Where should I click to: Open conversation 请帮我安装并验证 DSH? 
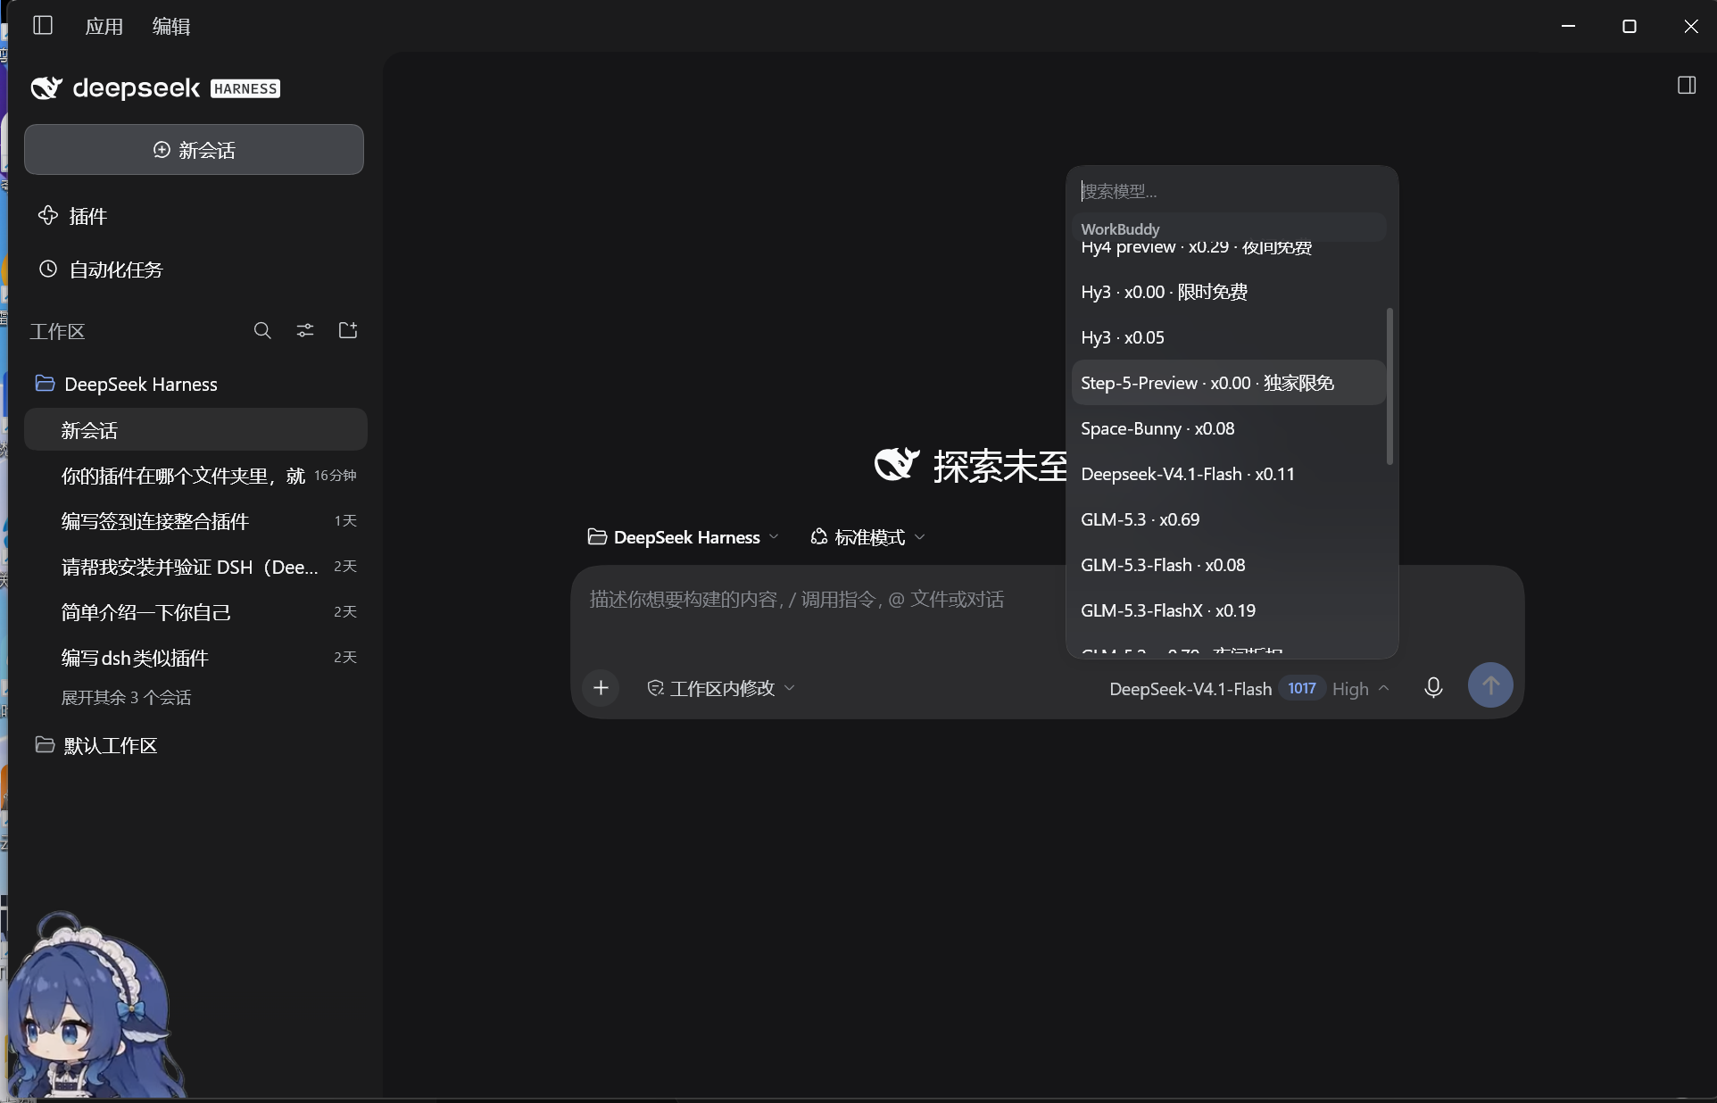pos(195,567)
